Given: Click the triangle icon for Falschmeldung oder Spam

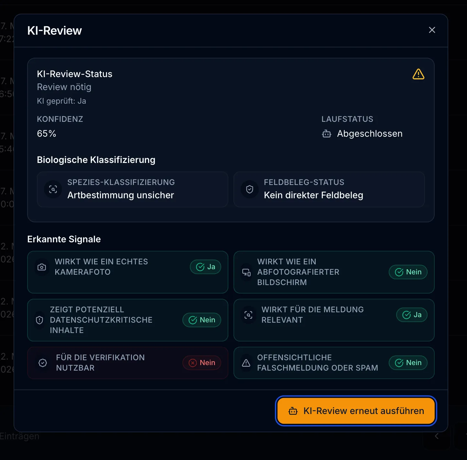Looking at the screenshot, I should [x=246, y=363].
